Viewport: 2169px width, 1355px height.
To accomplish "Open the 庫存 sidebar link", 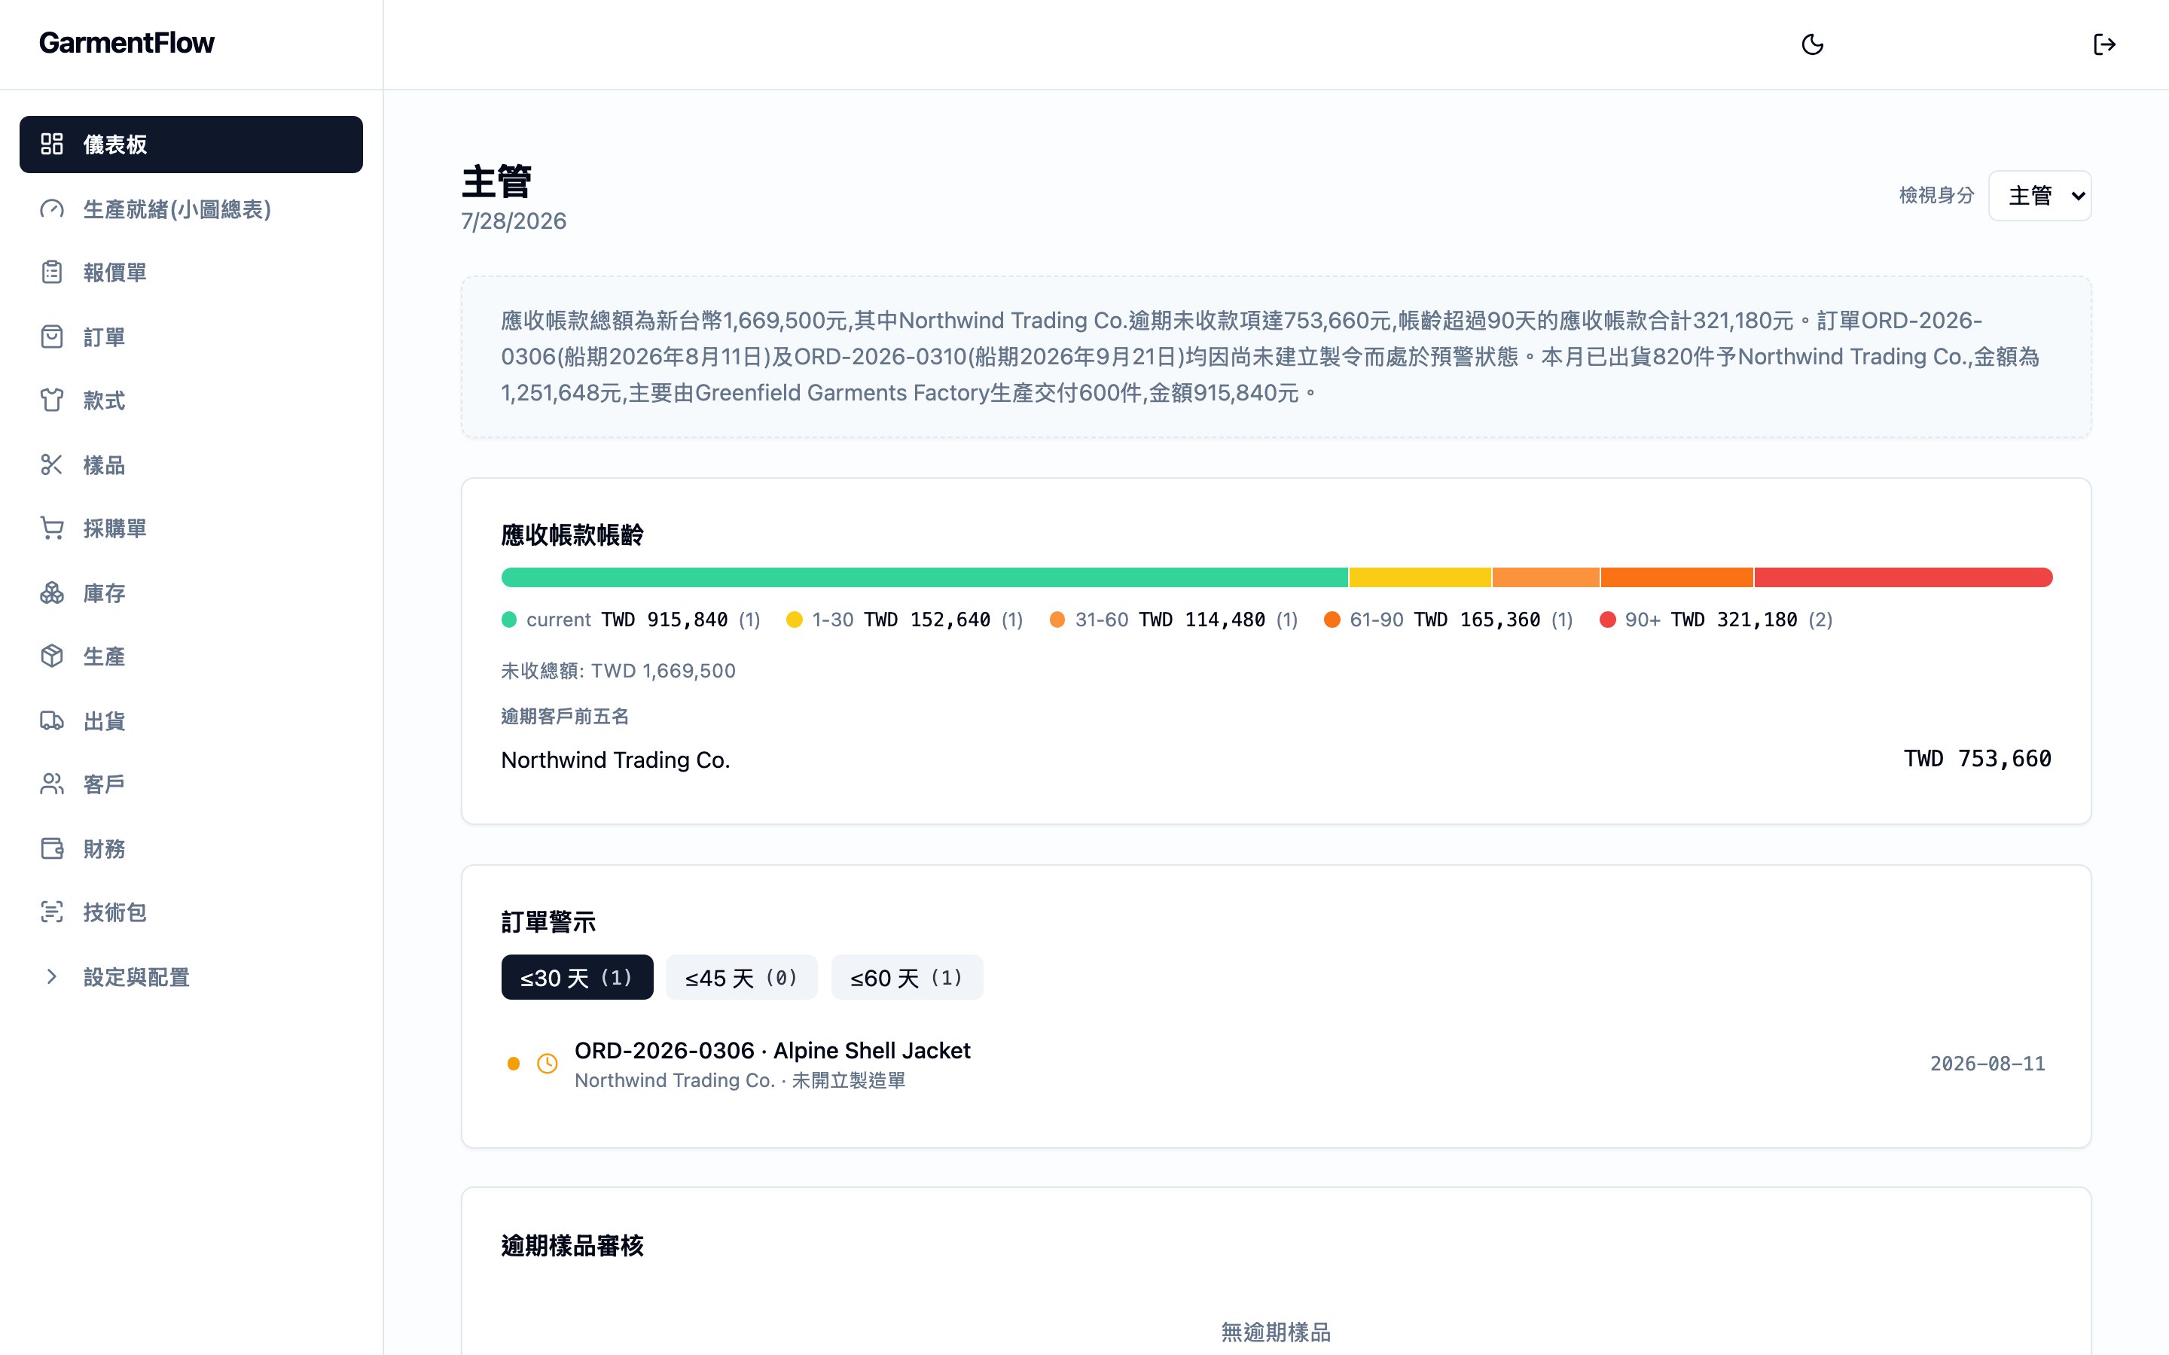I will [x=191, y=593].
